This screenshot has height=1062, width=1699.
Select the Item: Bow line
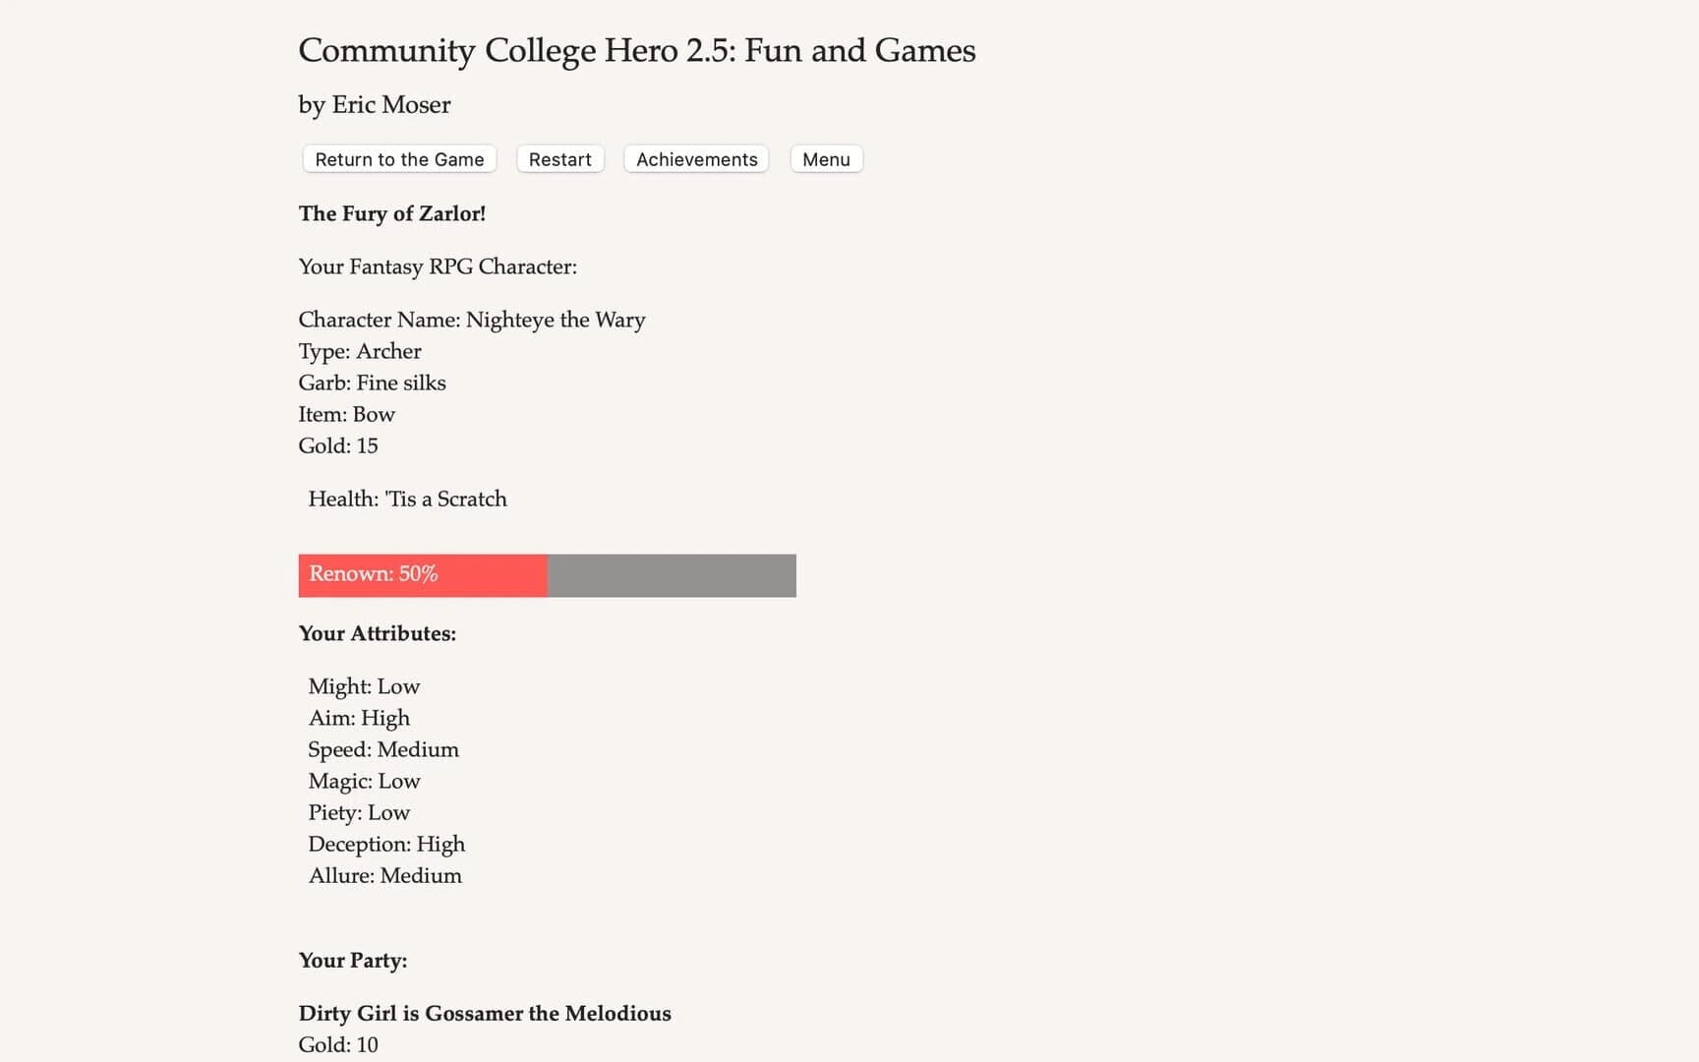click(x=346, y=414)
